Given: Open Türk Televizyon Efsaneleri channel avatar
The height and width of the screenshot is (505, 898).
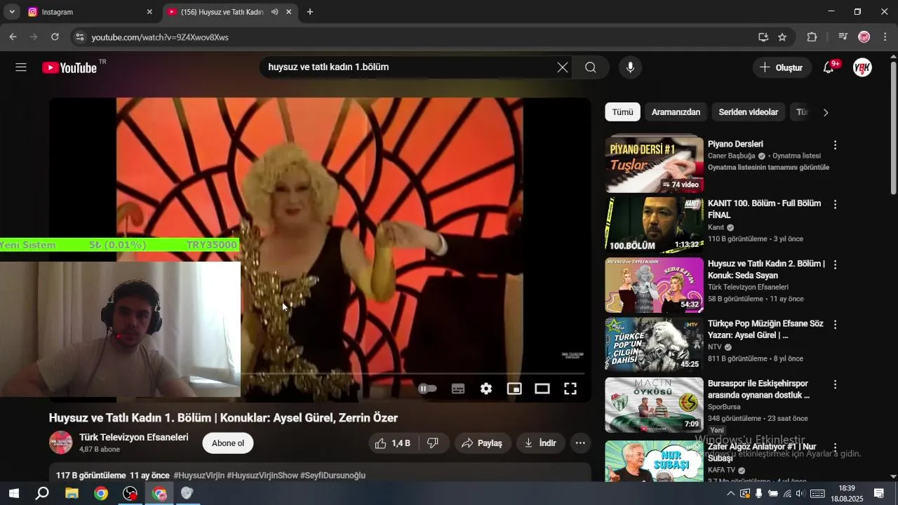Looking at the screenshot, I should [x=60, y=443].
